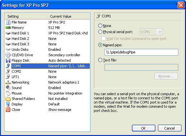Click 'XP Pro SP2 Hard Disk.vhd' value

click(68, 33)
